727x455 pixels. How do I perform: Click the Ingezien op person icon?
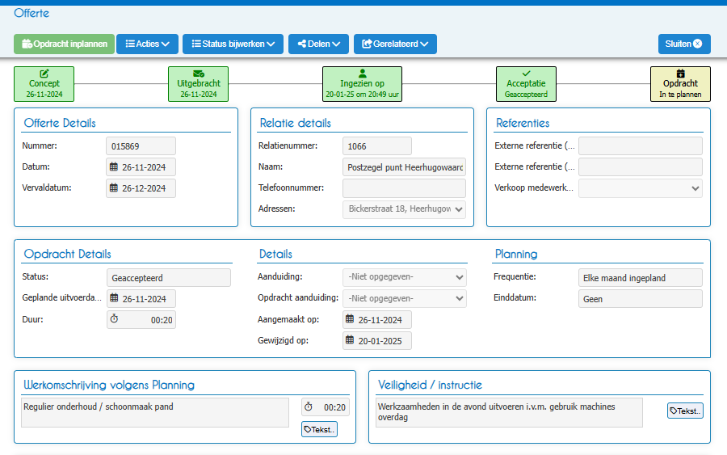(x=362, y=74)
